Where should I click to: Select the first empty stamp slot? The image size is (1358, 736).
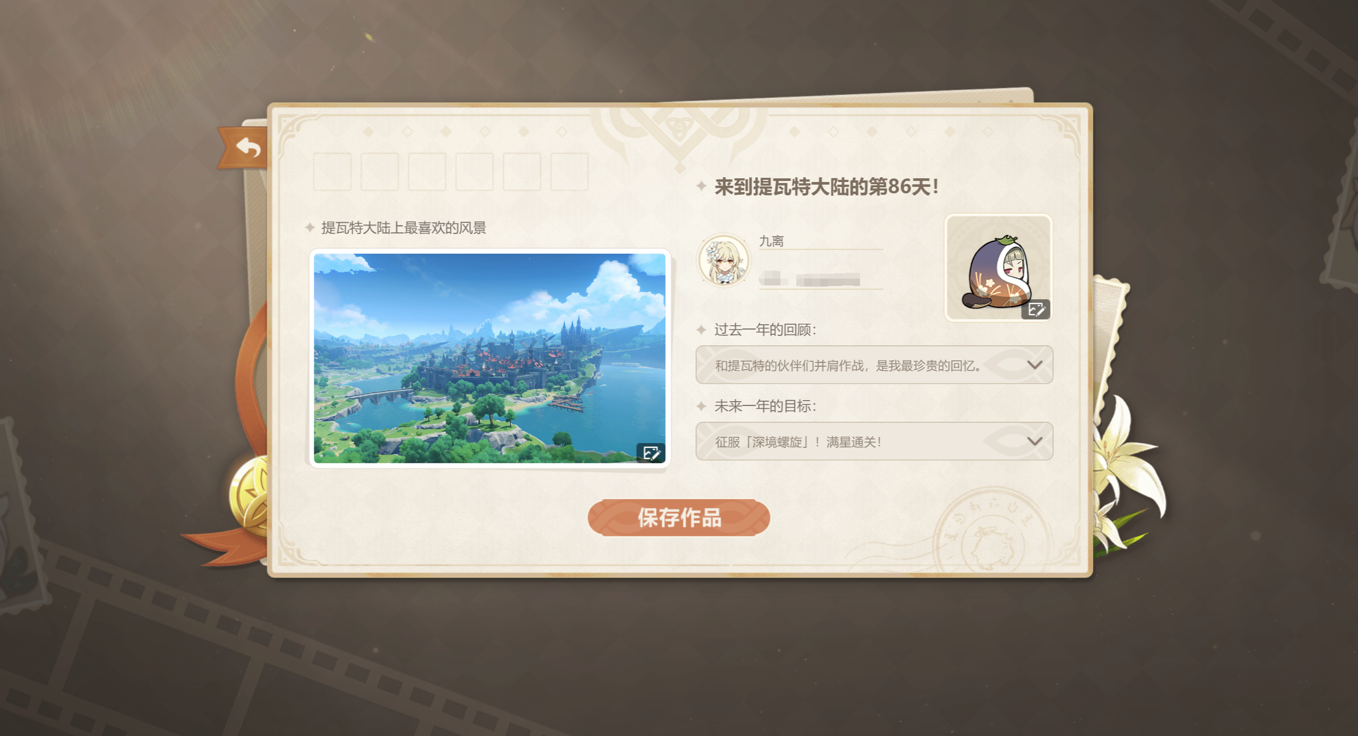click(332, 171)
